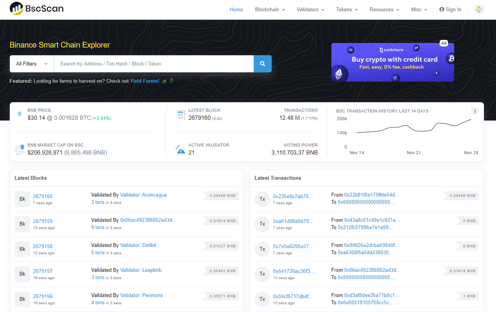Focus the address search field

pyautogui.click(x=154, y=64)
